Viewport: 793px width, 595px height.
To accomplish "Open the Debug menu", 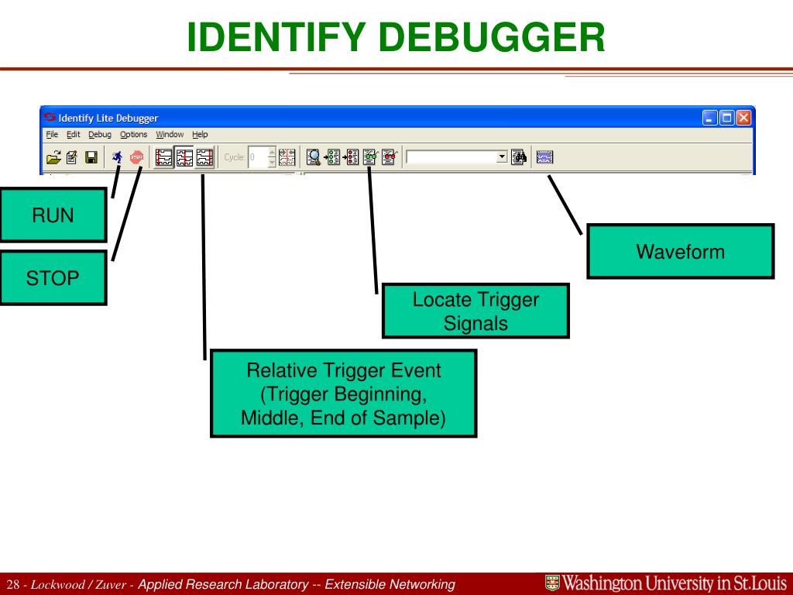I will pyautogui.click(x=100, y=135).
